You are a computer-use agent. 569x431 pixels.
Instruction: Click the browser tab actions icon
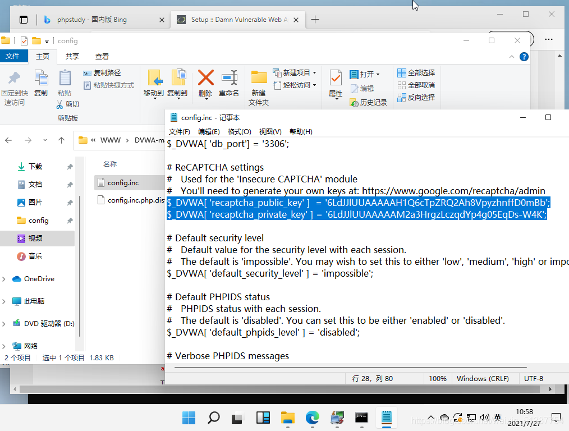tap(24, 20)
